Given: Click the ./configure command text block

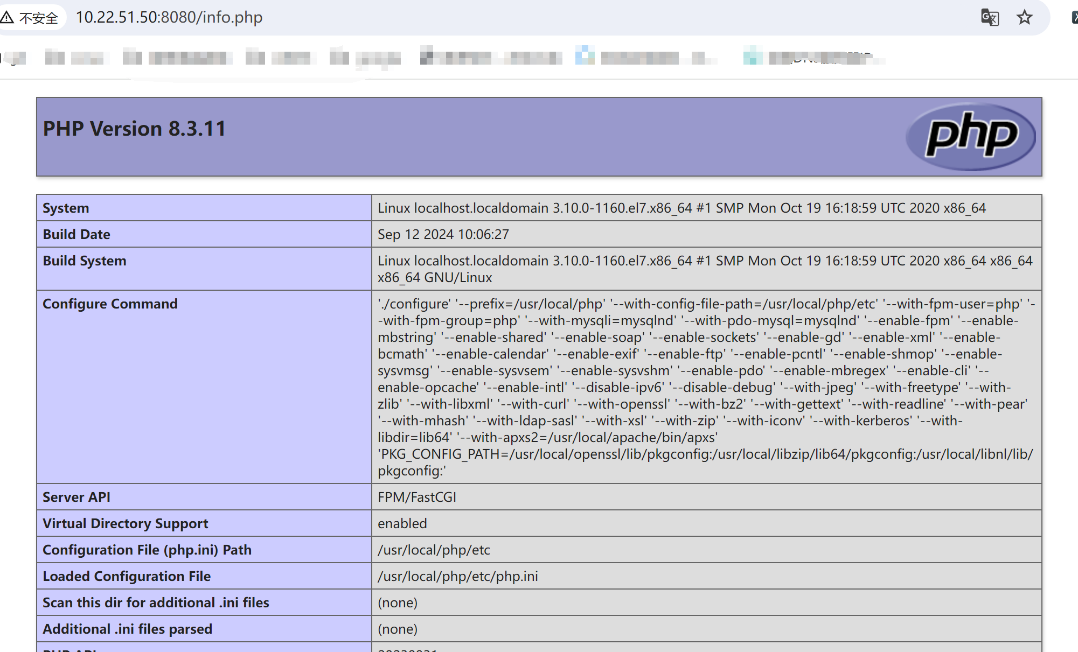Looking at the screenshot, I should [700, 387].
